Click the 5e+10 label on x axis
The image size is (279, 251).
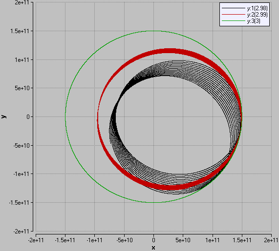183,240
